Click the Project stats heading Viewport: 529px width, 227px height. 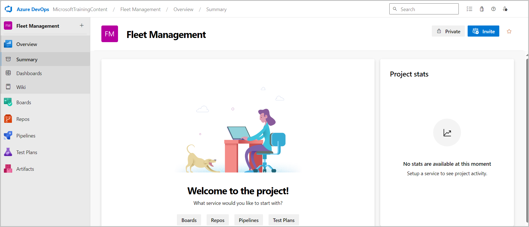[409, 74]
